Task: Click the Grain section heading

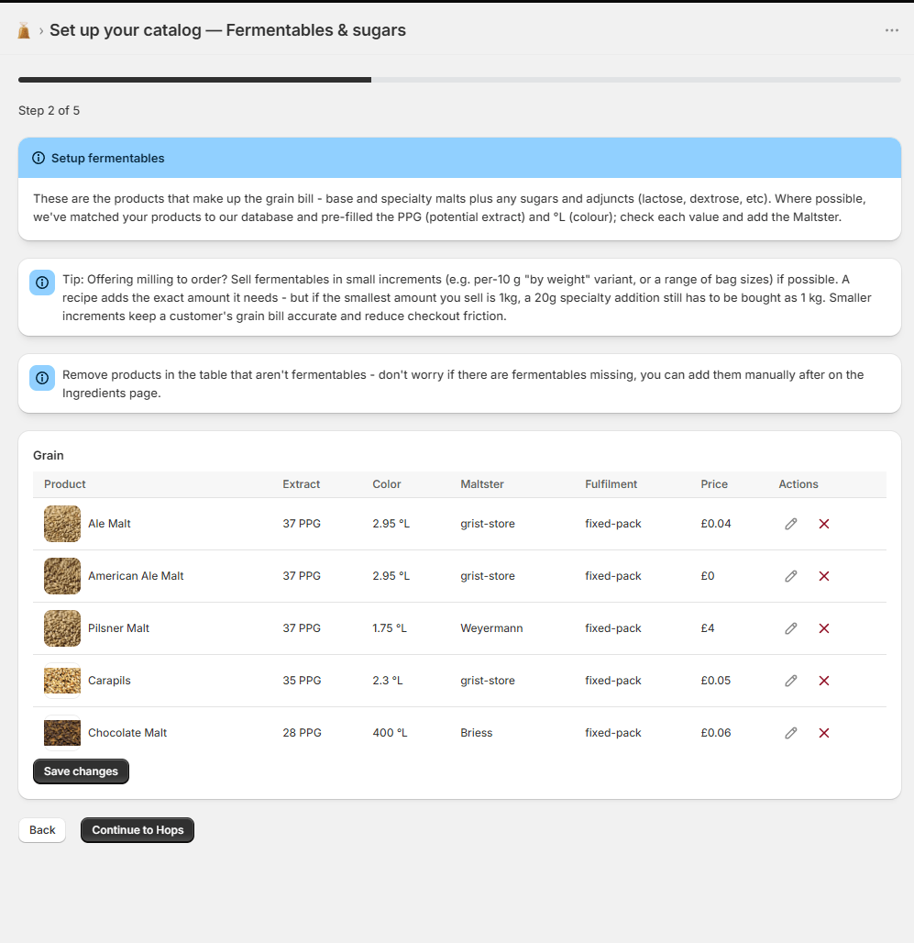Action: tap(48, 455)
